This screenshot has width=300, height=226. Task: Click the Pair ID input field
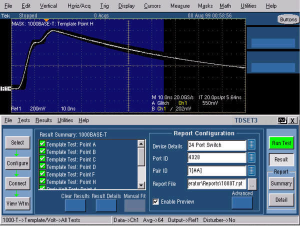click(217, 170)
